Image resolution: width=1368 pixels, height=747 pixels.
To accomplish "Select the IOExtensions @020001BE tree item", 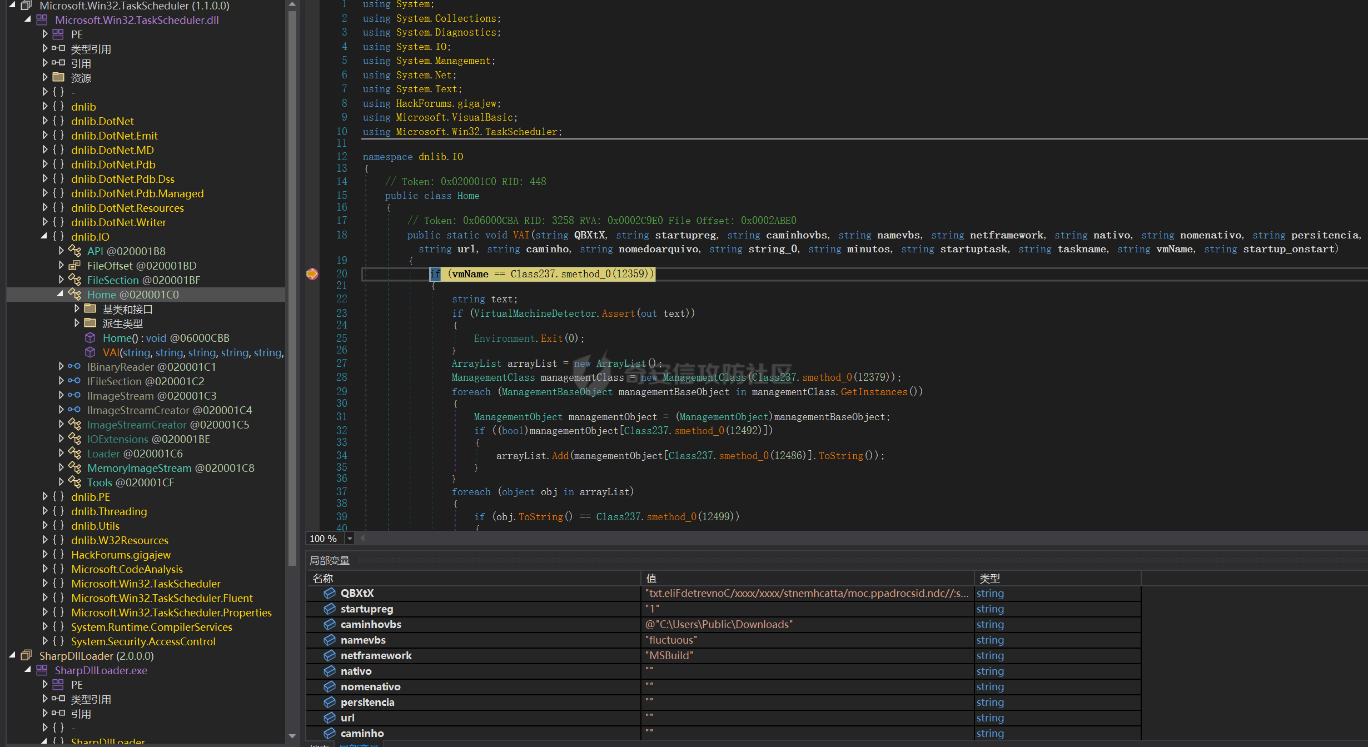I will pos(148,439).
